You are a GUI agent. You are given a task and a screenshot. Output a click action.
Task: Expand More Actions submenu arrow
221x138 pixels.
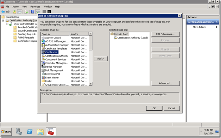click(217, 27)
